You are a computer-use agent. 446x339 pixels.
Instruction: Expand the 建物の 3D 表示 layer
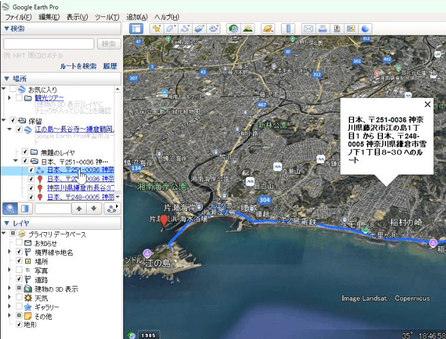click(x=11, y=289)
